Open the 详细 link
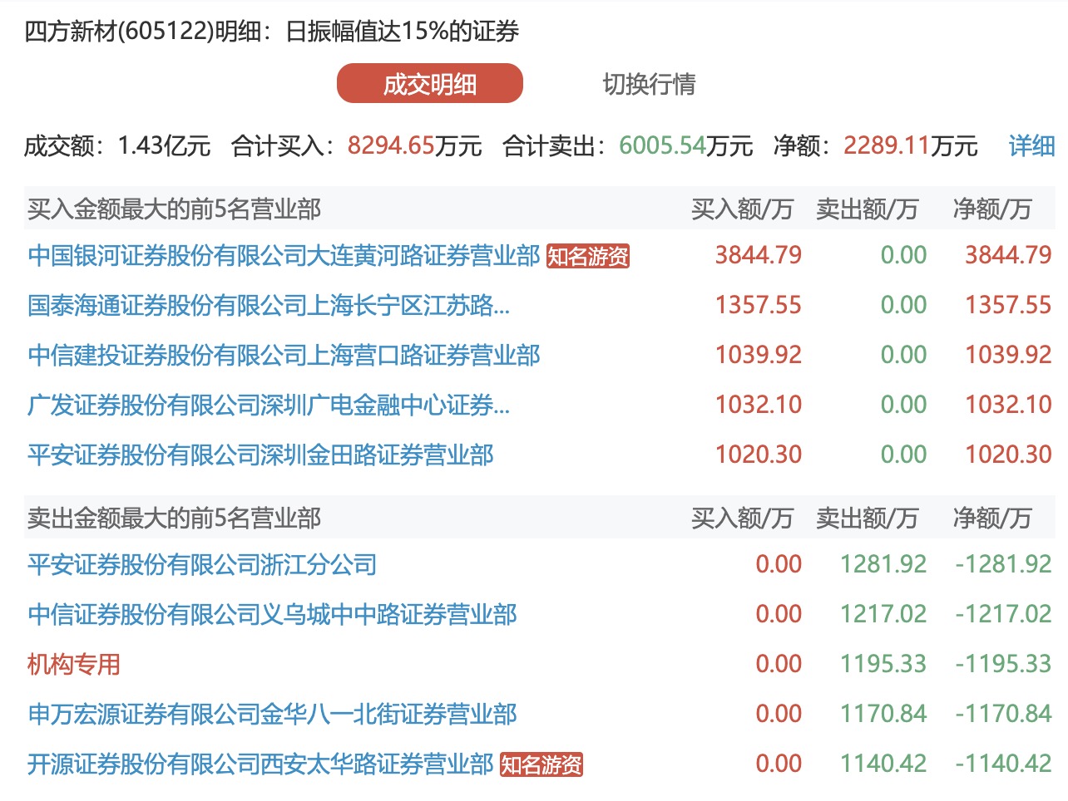This screenshot has width=1068, height=801. [1031, 146]
